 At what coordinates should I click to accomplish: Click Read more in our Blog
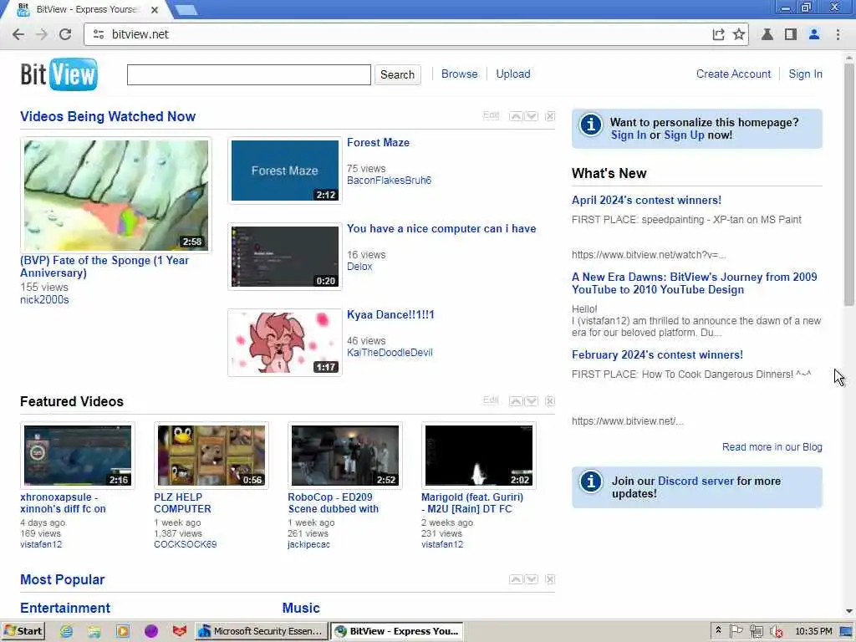point(772,447)
